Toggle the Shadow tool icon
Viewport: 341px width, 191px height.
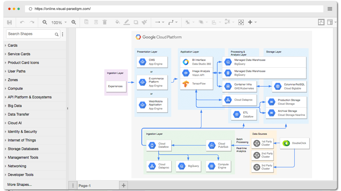coord(136,22)
